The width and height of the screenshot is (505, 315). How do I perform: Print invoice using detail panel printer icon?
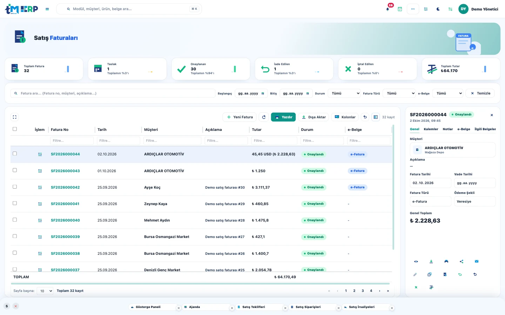[446, 261]
